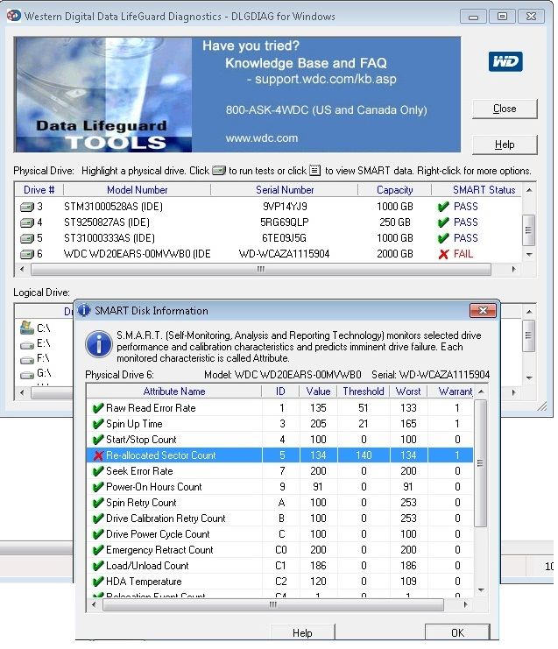
Task: Click physical drive list horizontal scrollbar thumb
Action: point(261,270)
